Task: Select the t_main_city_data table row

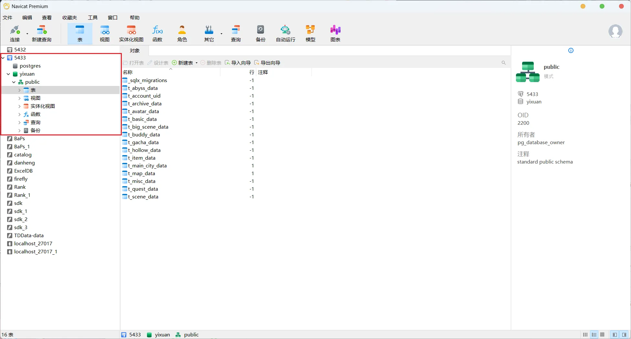Action: pos(147,166)
